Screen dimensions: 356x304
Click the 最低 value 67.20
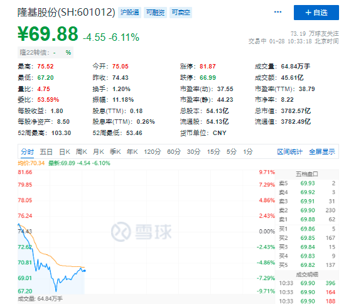click(x=45, y=78)
